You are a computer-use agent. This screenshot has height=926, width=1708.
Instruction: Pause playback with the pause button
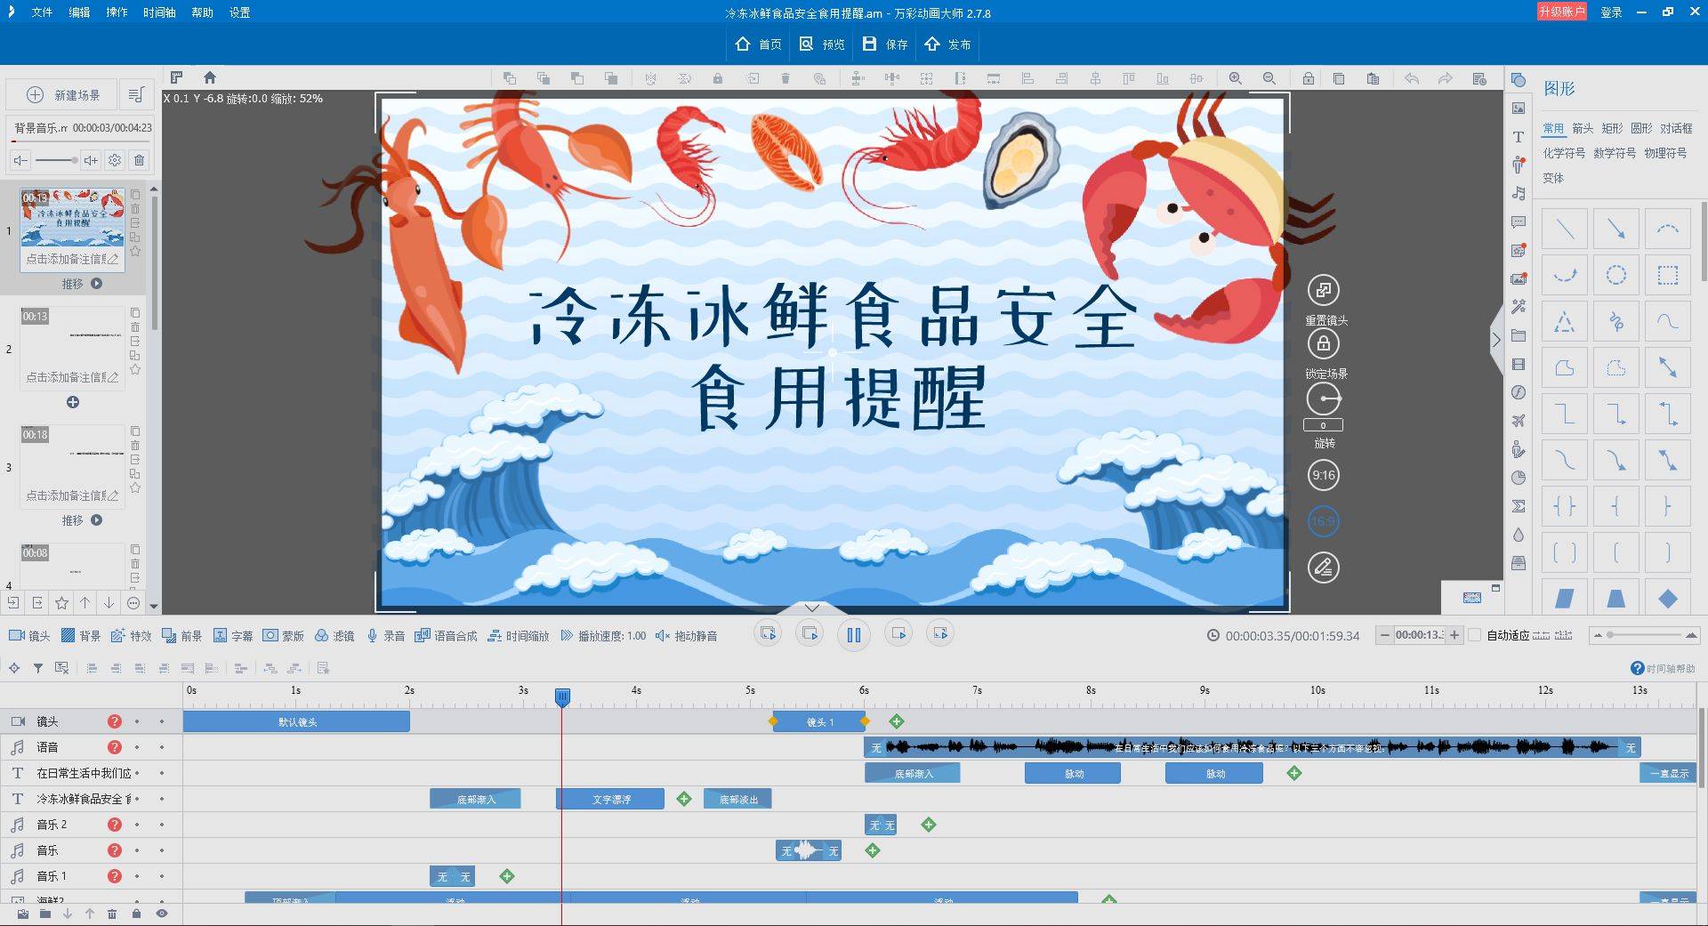tap(854, 634)
